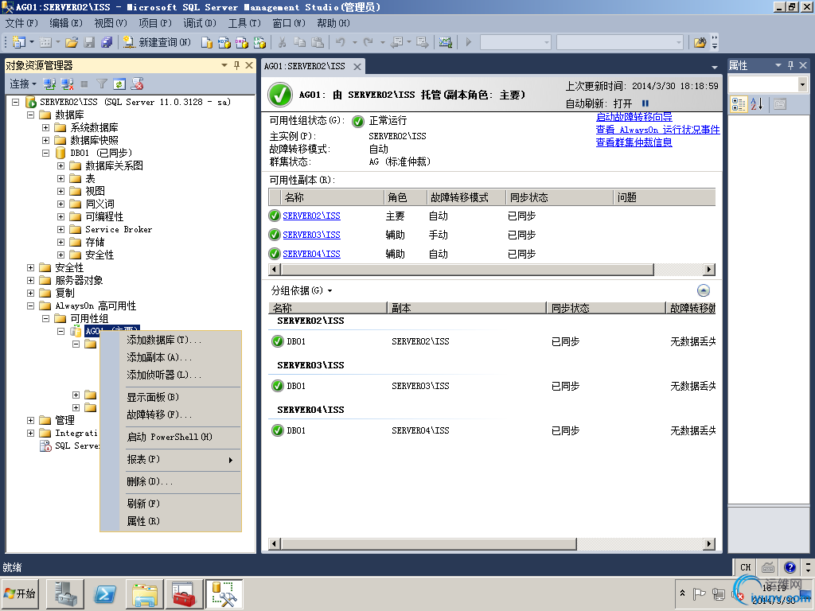This screenshot has height=611, width=815.
Task: Pin the Object Explorer panel
Action: (x=236, y=65)
